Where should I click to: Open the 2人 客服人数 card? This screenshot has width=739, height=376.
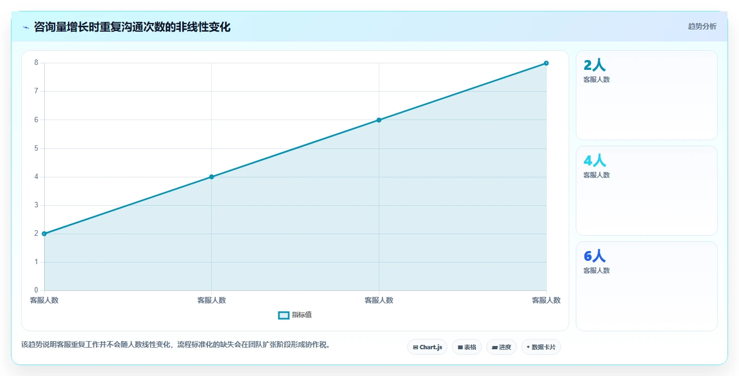(647, 96)
